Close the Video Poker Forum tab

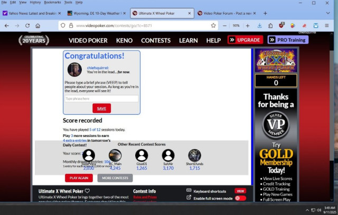(255, 13)
